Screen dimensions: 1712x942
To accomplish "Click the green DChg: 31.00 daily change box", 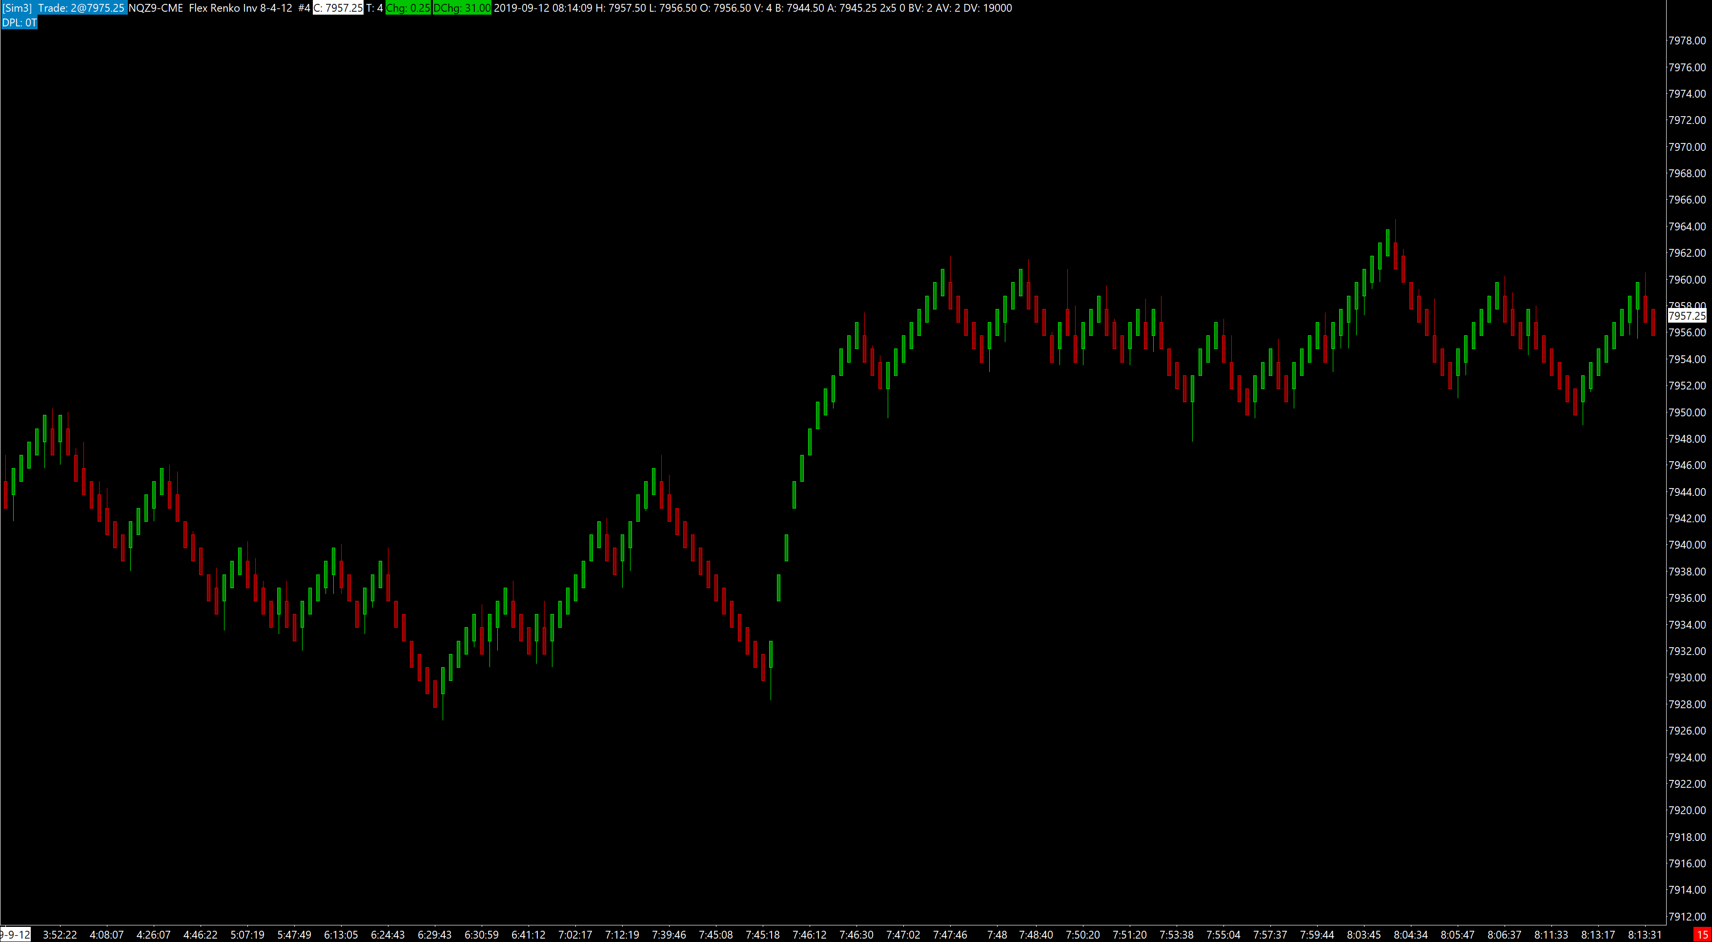I will [x=462, y=8].
